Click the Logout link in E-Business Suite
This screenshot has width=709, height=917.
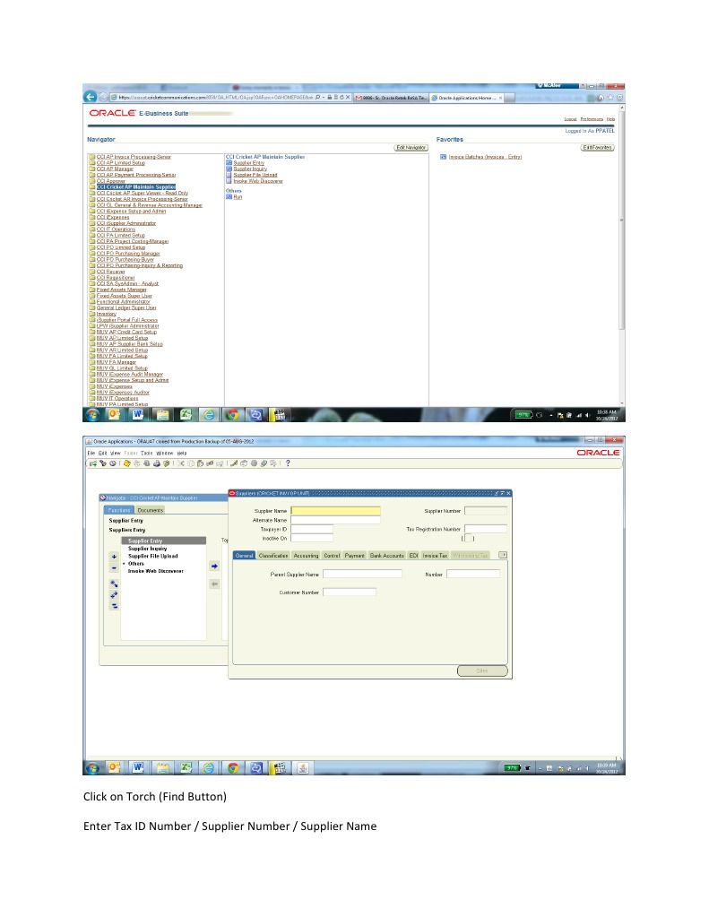click(570, 119)
